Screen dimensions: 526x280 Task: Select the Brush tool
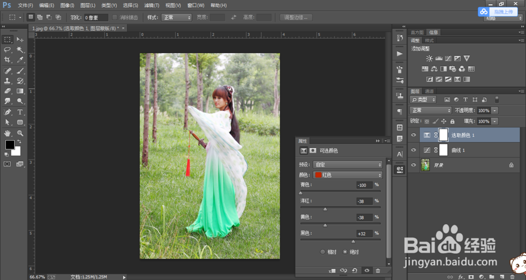pos(20,71)
